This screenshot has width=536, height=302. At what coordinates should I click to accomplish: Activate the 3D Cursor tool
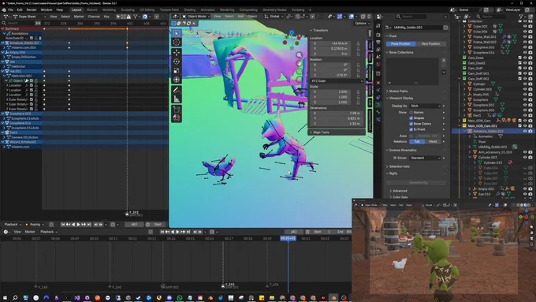(177, 42)
